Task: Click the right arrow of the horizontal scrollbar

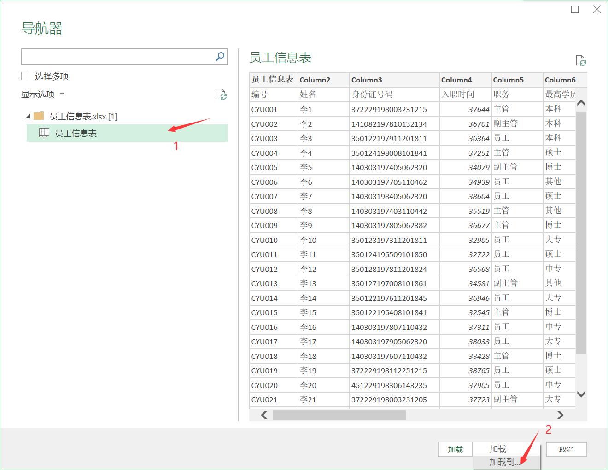Action: 561,415
